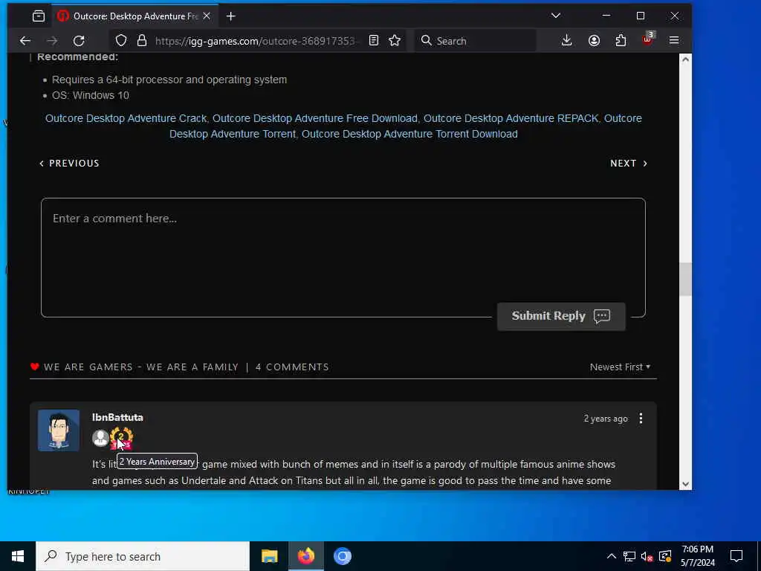Click the vertical scrollbar thumb
Image resolution: width=761 pixels, height=571 pixels.
click(x=685, y=280)
